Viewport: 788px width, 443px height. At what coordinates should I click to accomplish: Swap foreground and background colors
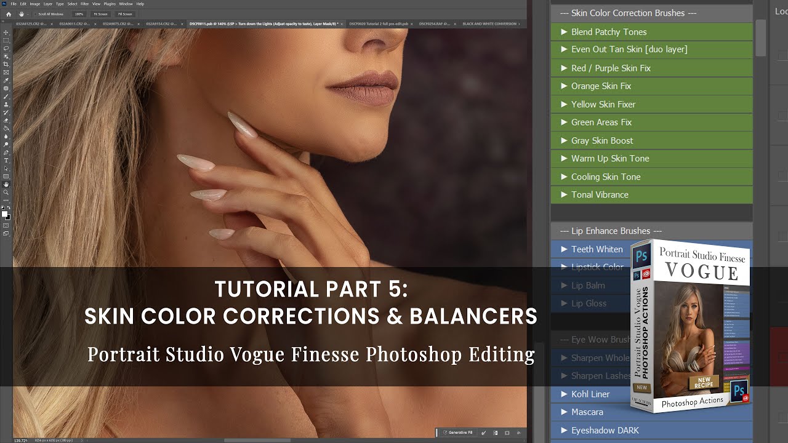coord(9,208)
